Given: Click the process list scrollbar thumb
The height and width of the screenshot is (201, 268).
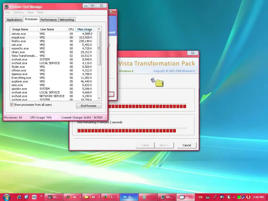Looking at the screenshot, I should pyautogui.click(x=99, y=48).
